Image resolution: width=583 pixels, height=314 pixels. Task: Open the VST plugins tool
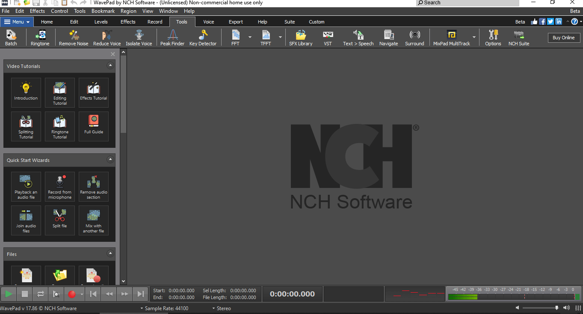[328, 38]
